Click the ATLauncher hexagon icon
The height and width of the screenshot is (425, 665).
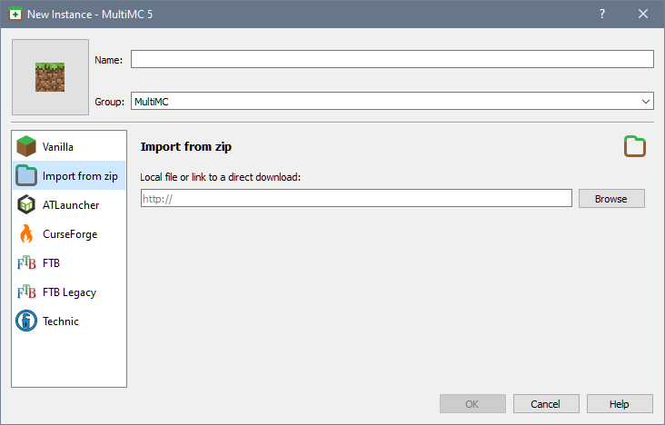click(26, 205)
